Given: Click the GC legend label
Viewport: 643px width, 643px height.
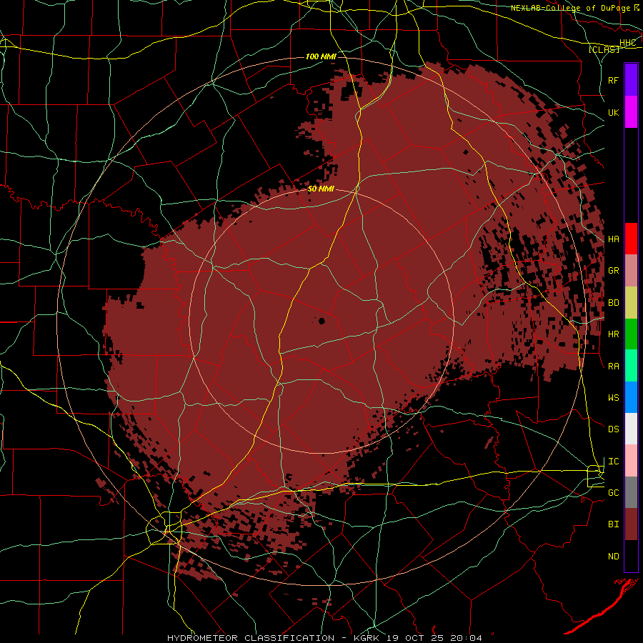Looking at the screenshot, I should coord(613,493).
